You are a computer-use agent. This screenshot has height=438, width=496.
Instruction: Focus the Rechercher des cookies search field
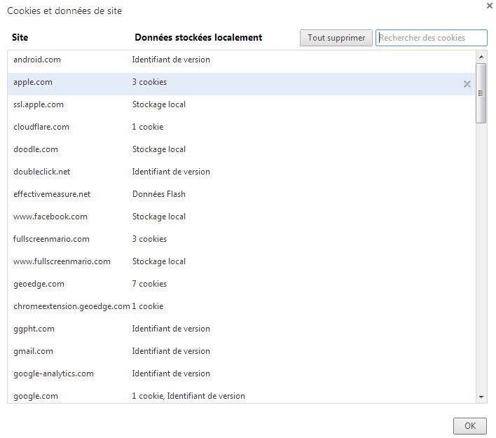[431, 38]
